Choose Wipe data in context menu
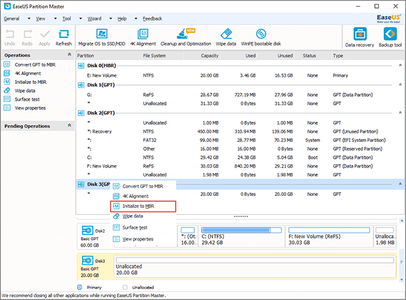406x300 pixels. tap(143, 216)
